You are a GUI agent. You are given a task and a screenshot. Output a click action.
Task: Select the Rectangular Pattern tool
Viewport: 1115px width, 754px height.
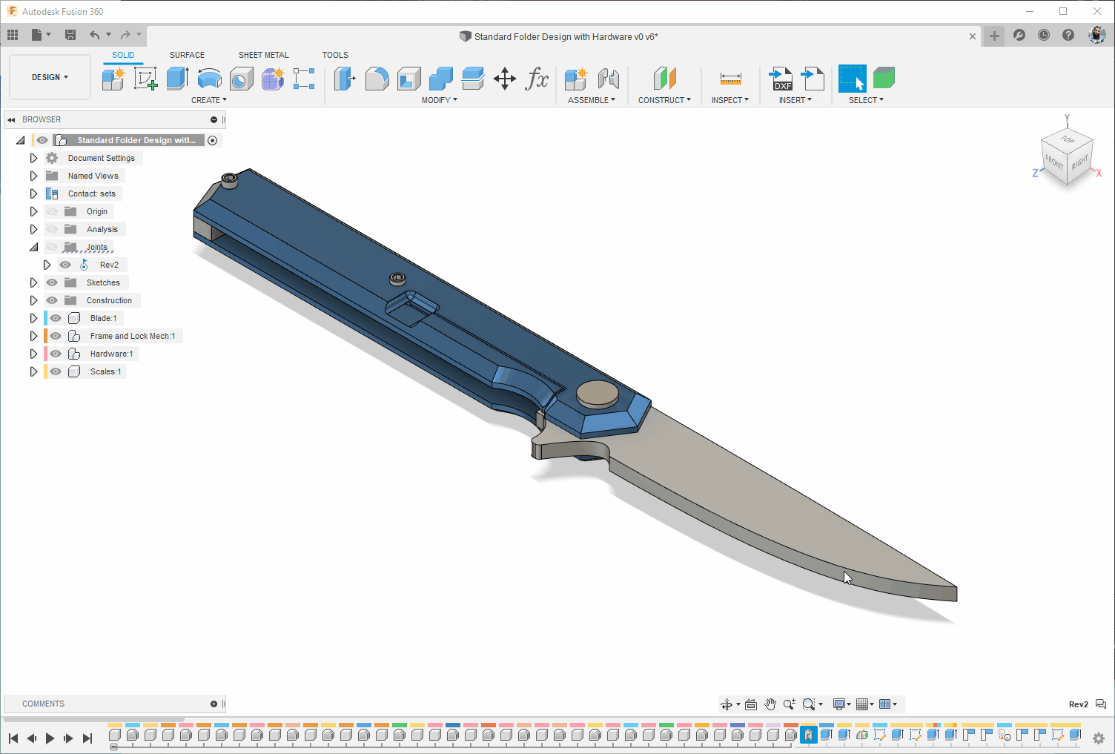coord(304,79)
